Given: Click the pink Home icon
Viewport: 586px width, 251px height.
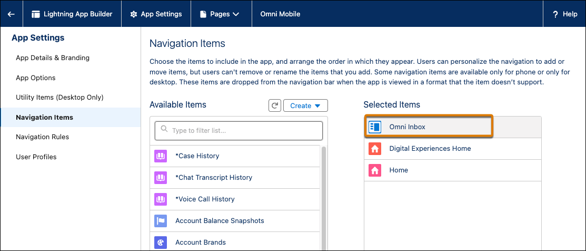Looking at the screenshot, I should click(x=374, y=170).
